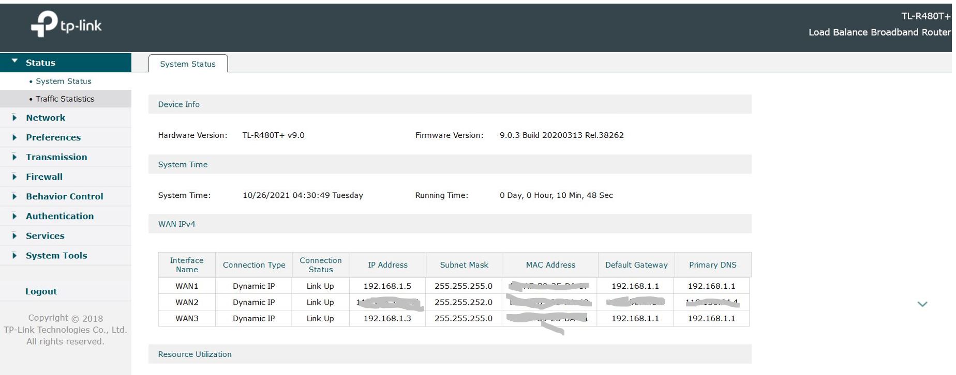Click the arrow icon beside Authentication
The image size is (956, 375).
click(x=14, y=216)
